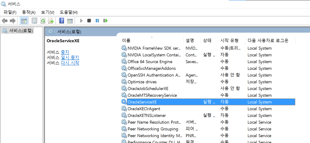The width and height of the screenshot is (310, 143).
Task: Click the 일시 중지 service link
Action: pyautogui.click(x=70, y=58)
